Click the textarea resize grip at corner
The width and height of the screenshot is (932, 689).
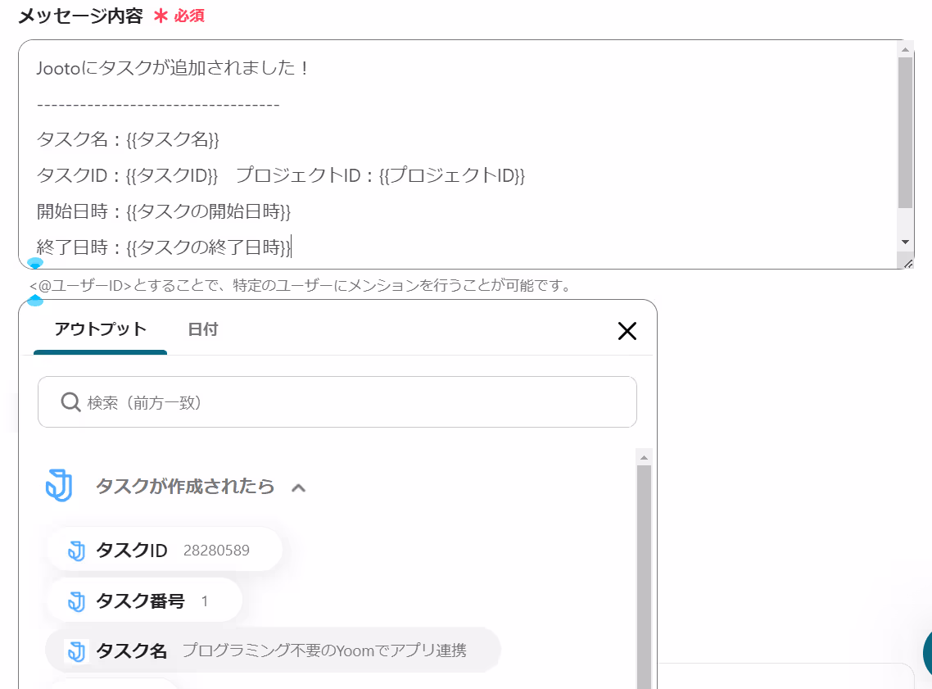click(907, 263)
